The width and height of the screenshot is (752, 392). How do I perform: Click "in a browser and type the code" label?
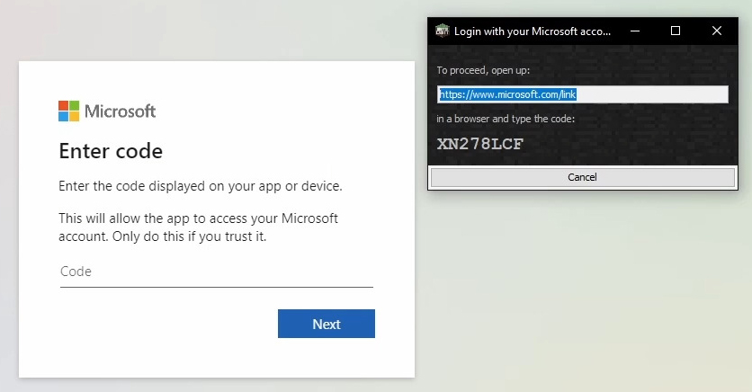pyautogui.click(x=506, y=119)
